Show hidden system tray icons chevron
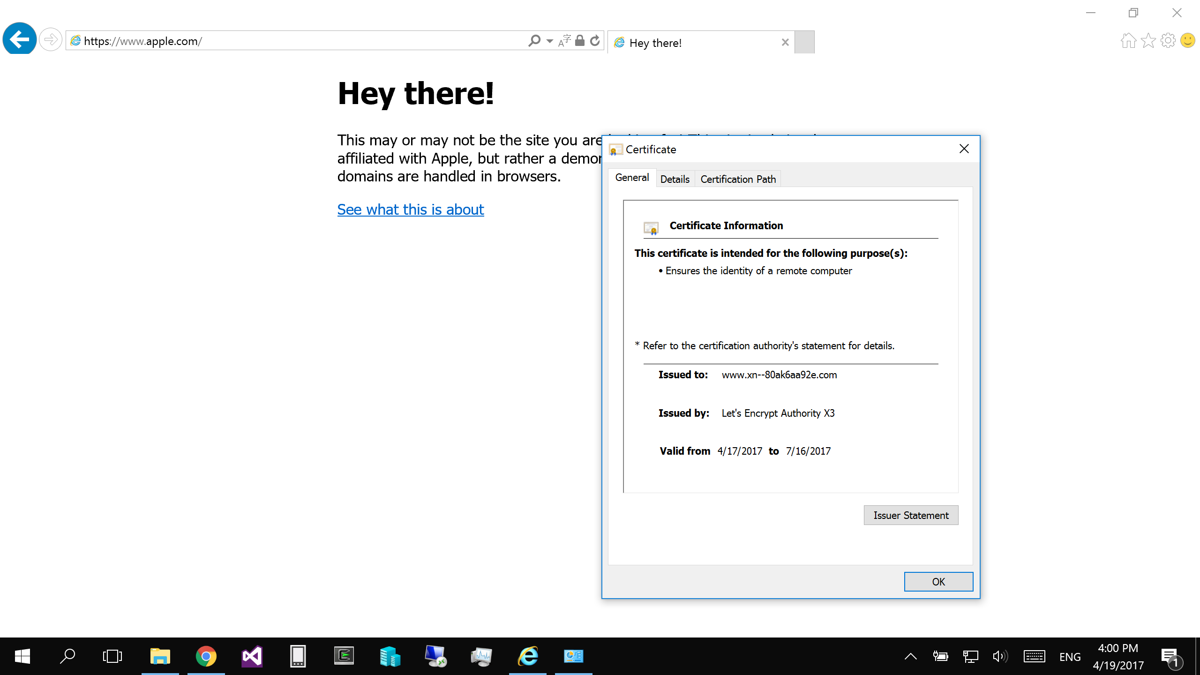The width and height of the screenshot is (1200, 675). coord(910,656)
